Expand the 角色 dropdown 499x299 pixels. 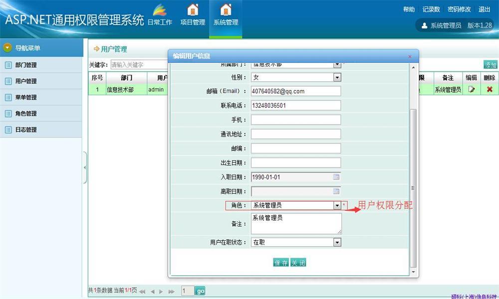tap(337, 206)
